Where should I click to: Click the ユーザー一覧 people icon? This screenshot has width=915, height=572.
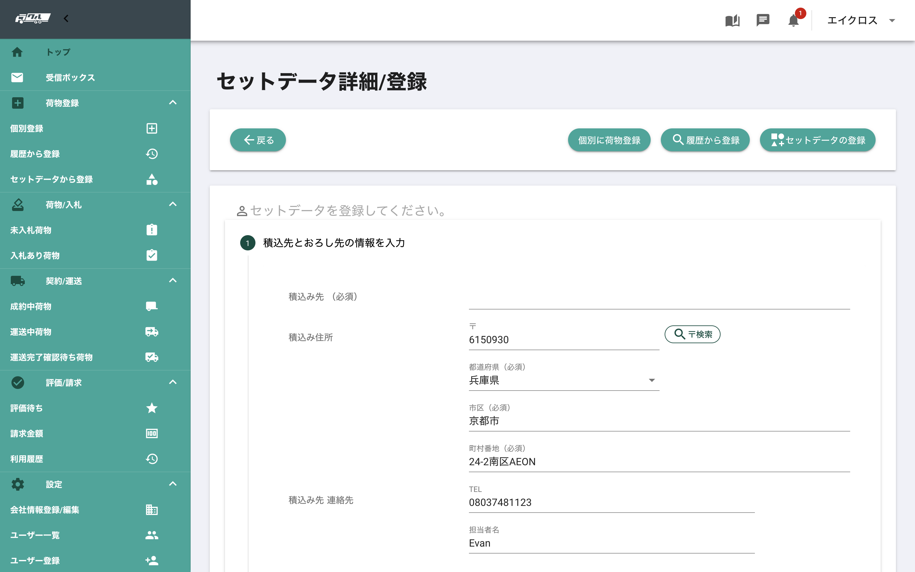coord(152,535)
